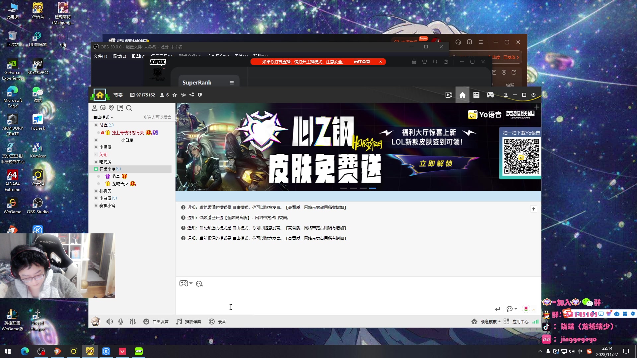Image resolution: width=637 pixels, height=358 pixels.
Task: Select the home tab icon in YY header
Action: (x=462, y=95)
